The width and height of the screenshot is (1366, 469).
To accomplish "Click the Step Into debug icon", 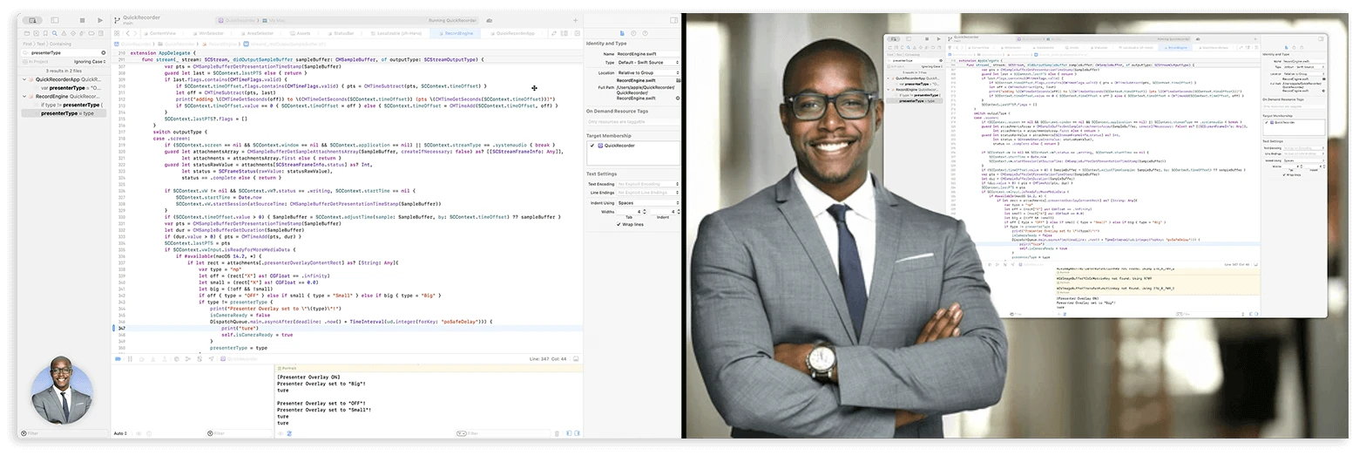I will [x=152, y=358].
